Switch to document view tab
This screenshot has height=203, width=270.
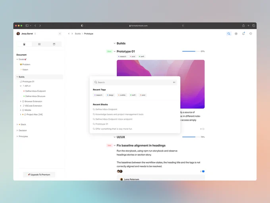tap(24, 44)
